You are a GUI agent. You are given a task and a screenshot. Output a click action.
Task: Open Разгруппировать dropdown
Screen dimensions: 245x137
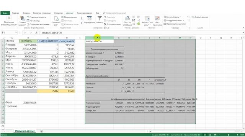pos(174,21)
